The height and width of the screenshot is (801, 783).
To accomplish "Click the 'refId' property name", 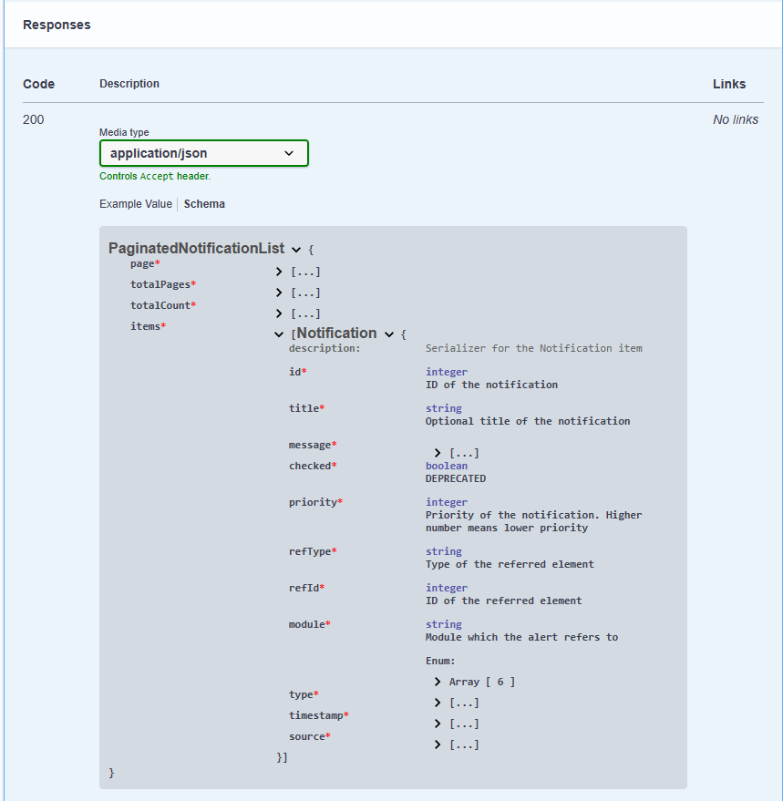I will click(x=306, y=588).
